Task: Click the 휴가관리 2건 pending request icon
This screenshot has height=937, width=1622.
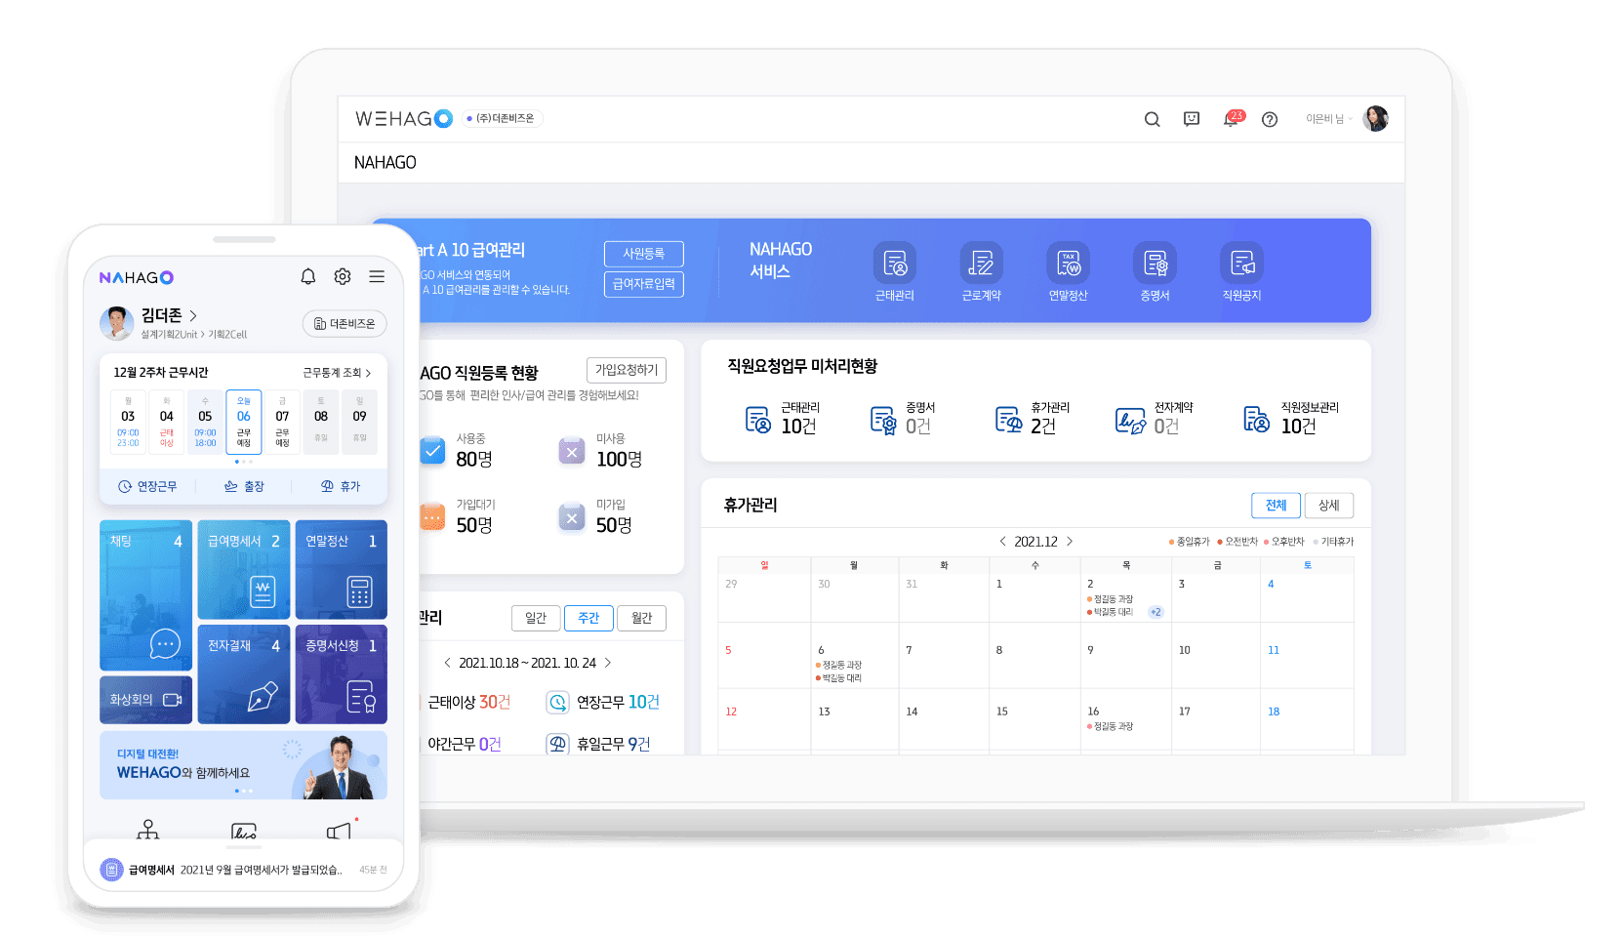Action: [x=1008, y=420]
